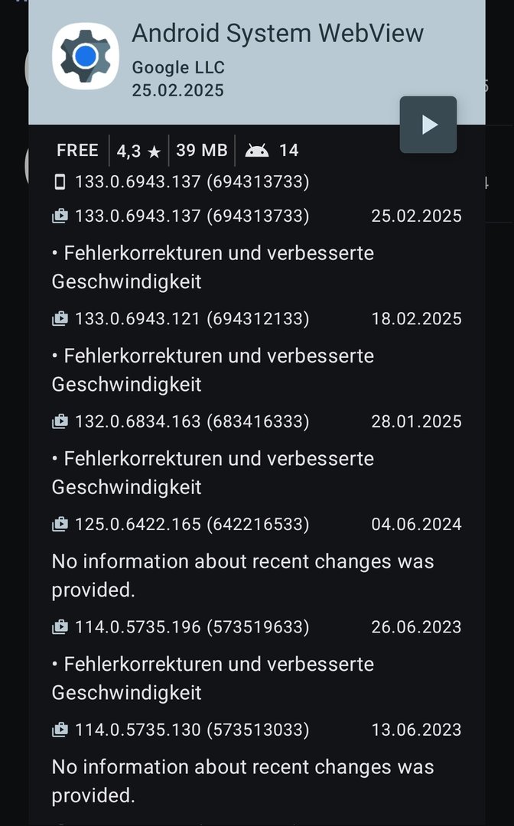Screen dimensions: 514x826
Task: Tap the update icon for version 132.0.6834.163
Action: pos(60,421)
